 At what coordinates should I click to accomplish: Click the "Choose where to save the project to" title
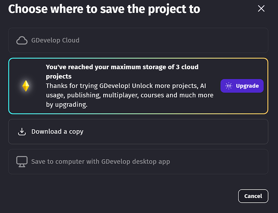(104, 9)
